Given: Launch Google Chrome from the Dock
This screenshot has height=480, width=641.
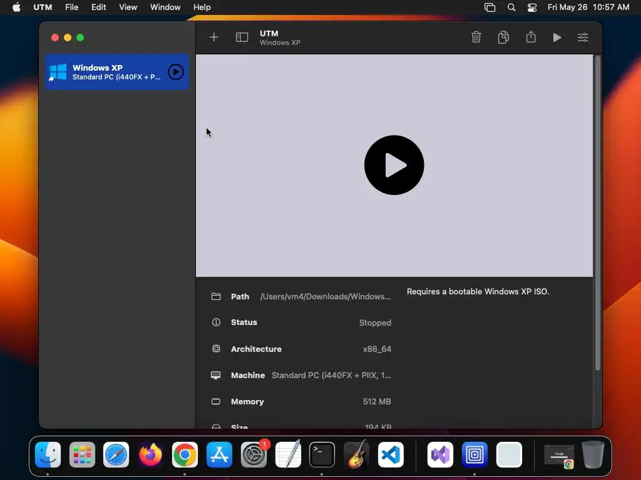Looking at the screenshot, I should [185, 454].
